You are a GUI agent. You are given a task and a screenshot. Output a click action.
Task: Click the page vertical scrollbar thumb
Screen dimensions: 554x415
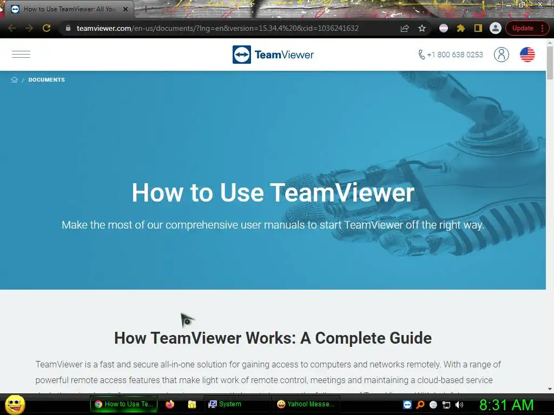550,63
